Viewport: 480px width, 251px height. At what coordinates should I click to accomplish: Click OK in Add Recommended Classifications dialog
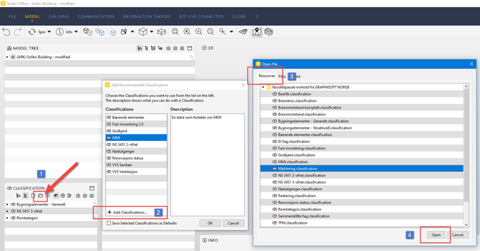[210, 223]
